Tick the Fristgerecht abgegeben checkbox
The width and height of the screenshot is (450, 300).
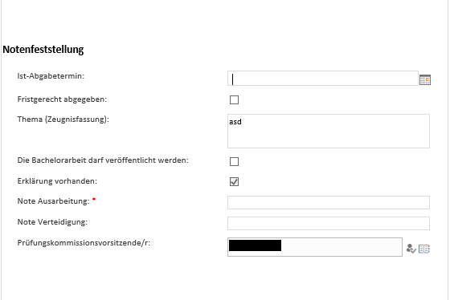click(234, 99)
